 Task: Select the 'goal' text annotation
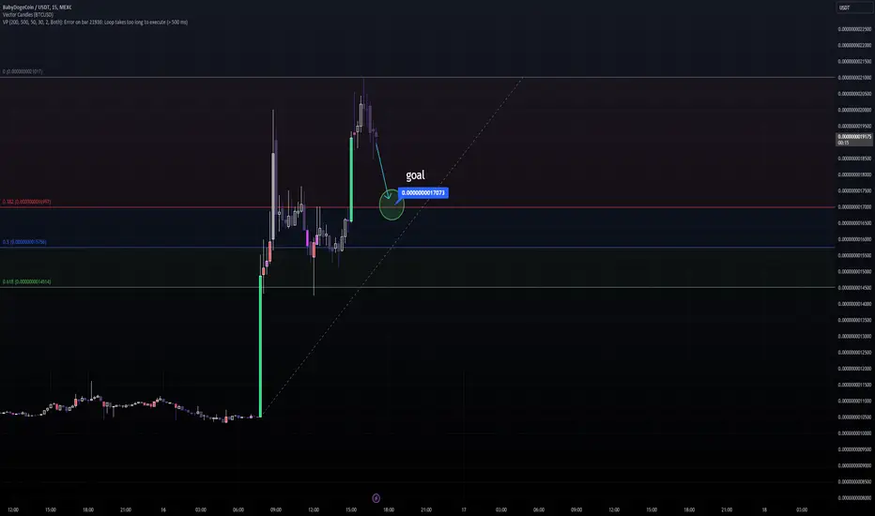415,175
